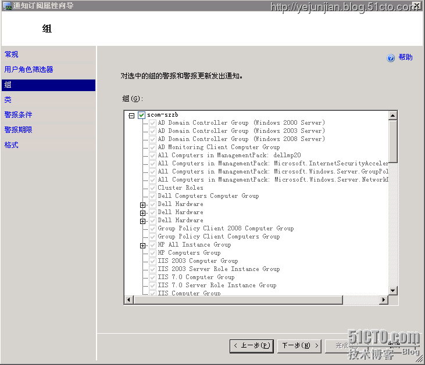Expand the HP All Instance Group node
This screenshot has width=425, height=365.
pos(142,245)
